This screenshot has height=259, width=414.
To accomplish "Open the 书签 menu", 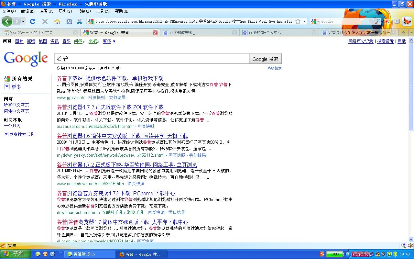I will tap(84, 11).
